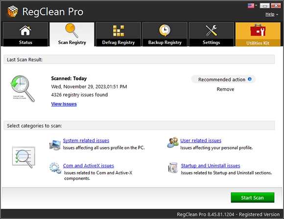
Task: Select the Scan Registry tab
Action: click(72, 34)
